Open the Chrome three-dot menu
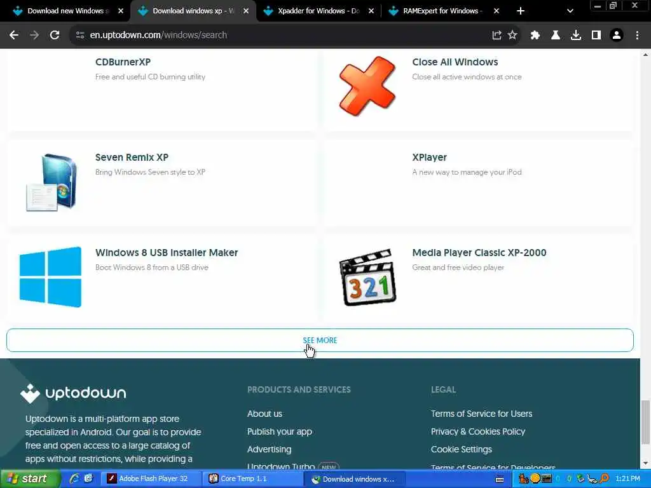The width and height of the screenshot is (651, 488). 637,36
